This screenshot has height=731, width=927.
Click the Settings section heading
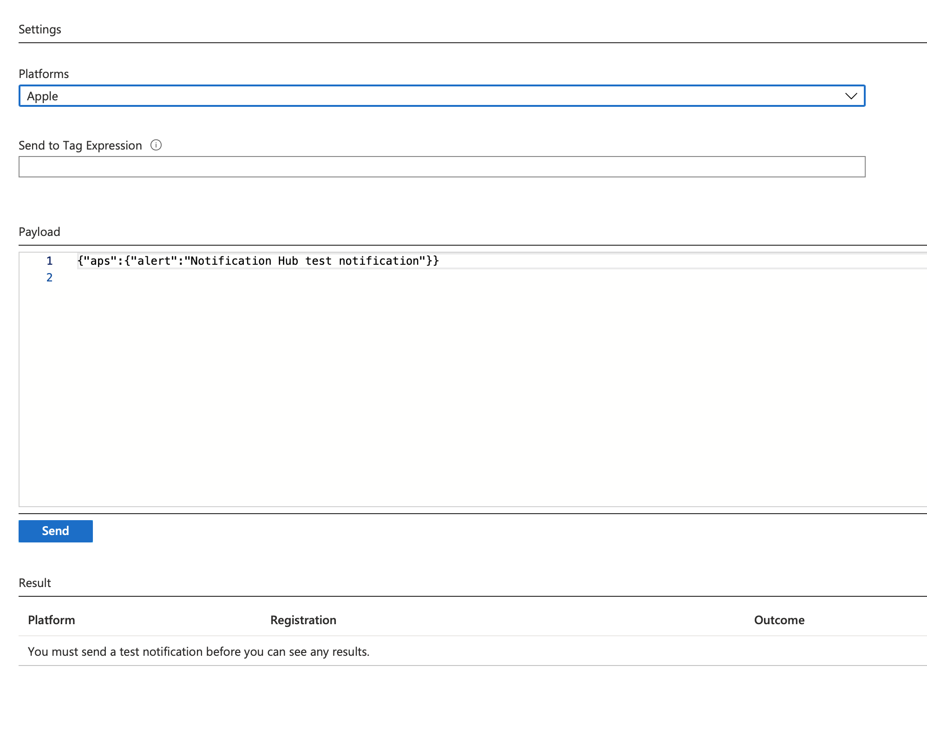(x=40, y=29)
